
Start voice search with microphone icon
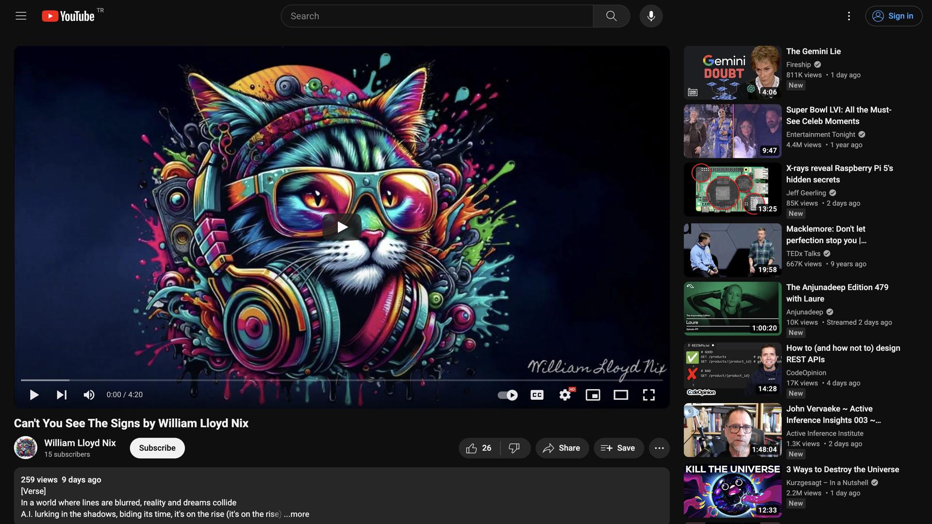(x=651, y=16)
